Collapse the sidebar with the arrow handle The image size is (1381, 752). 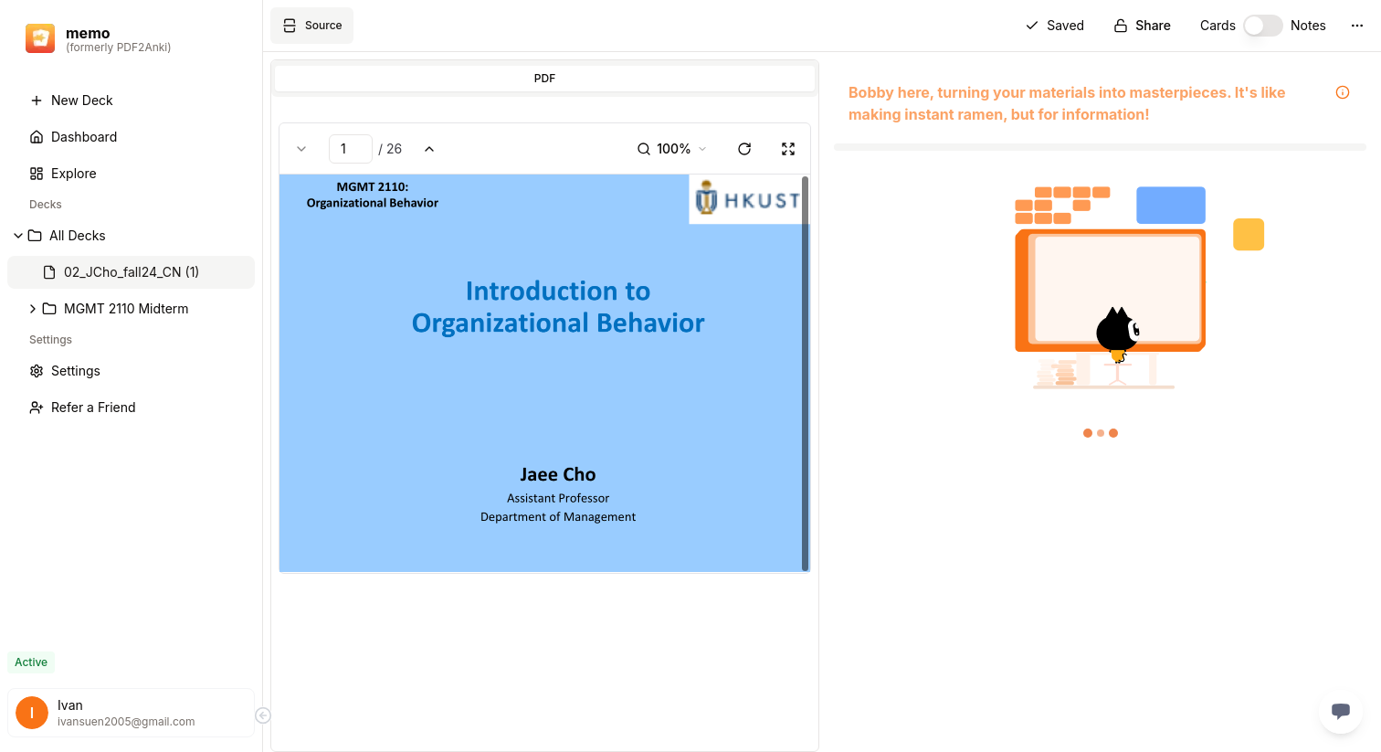[263, 715]
